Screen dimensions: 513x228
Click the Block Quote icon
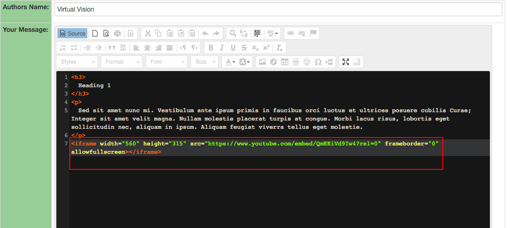pyautogui.click(x=112, y=48)
